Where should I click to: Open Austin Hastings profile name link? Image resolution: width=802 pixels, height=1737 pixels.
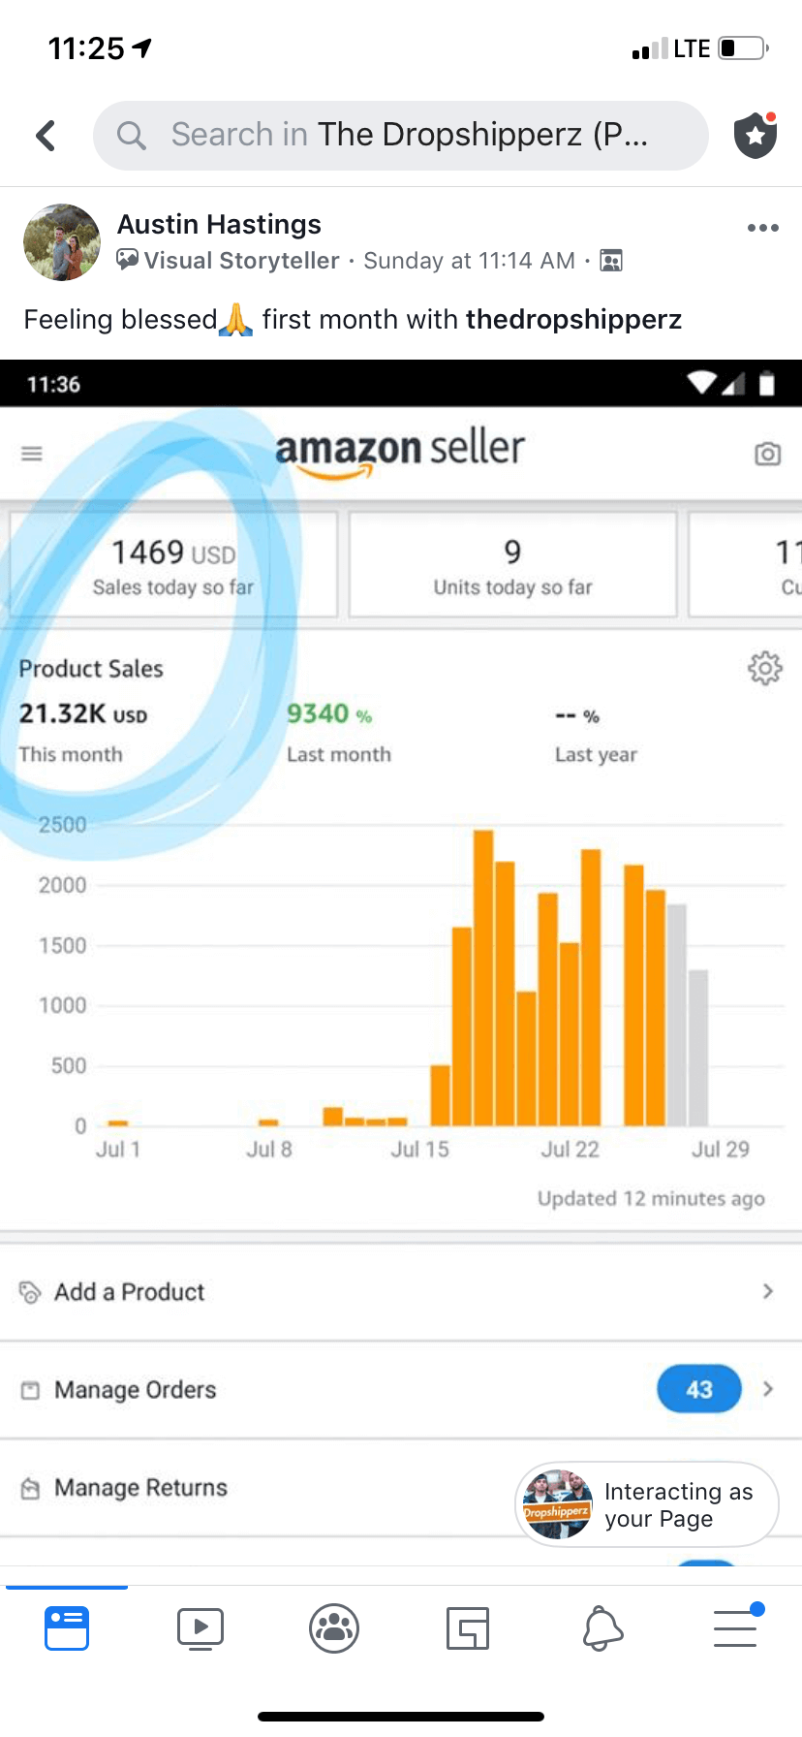pyautogui.click(x=219, y=225)
